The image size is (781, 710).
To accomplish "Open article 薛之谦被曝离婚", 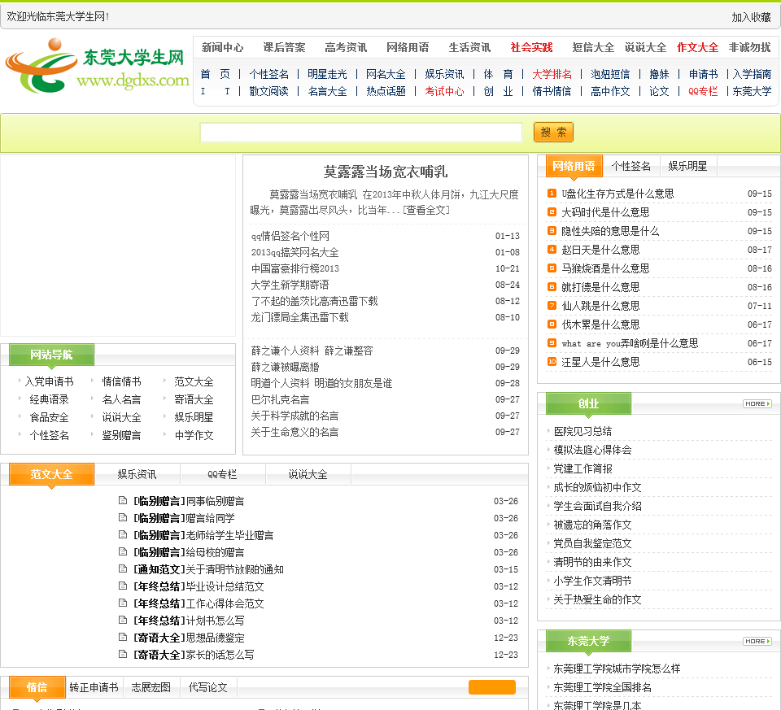I will click(285, 367).
